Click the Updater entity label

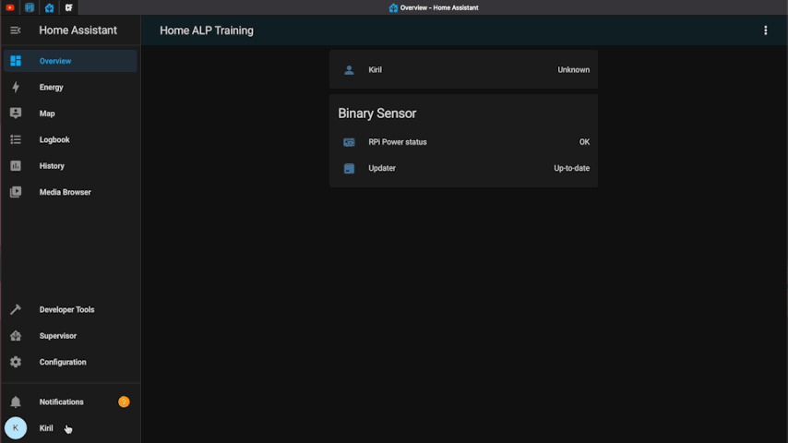[382, 169]
